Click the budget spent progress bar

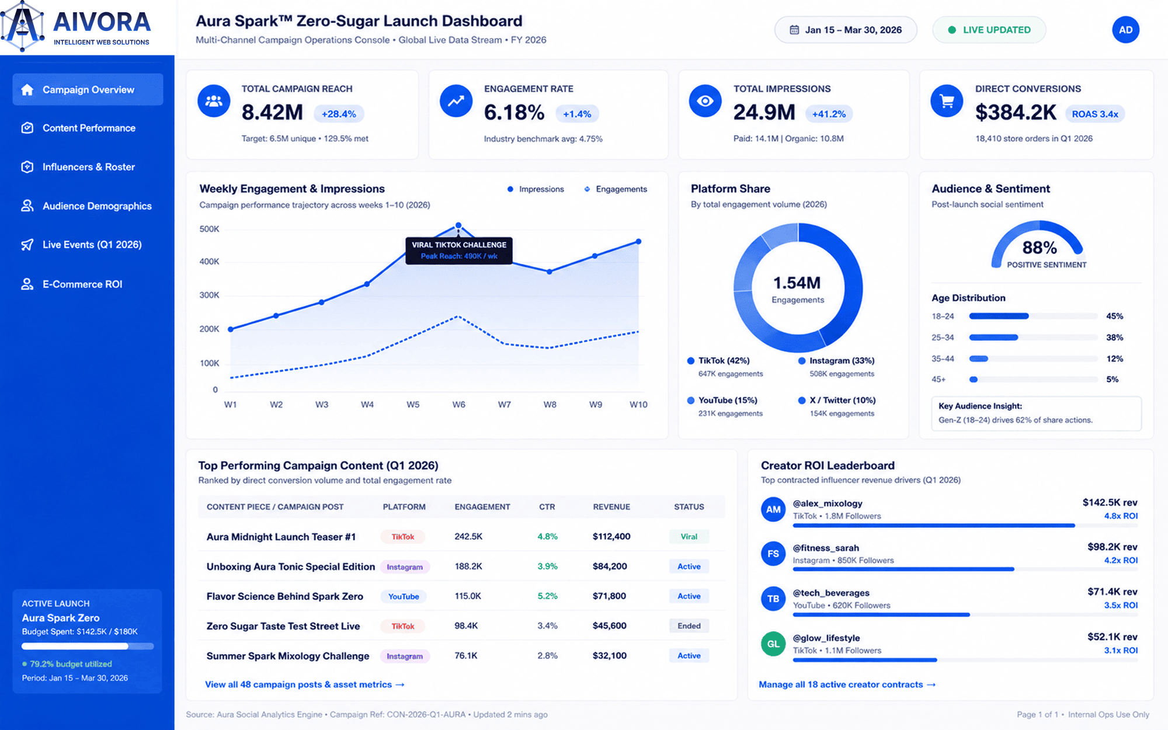(x=88, y=646)
